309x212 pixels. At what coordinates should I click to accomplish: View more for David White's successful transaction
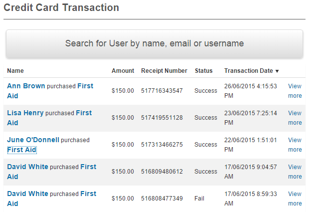[295, 172]
